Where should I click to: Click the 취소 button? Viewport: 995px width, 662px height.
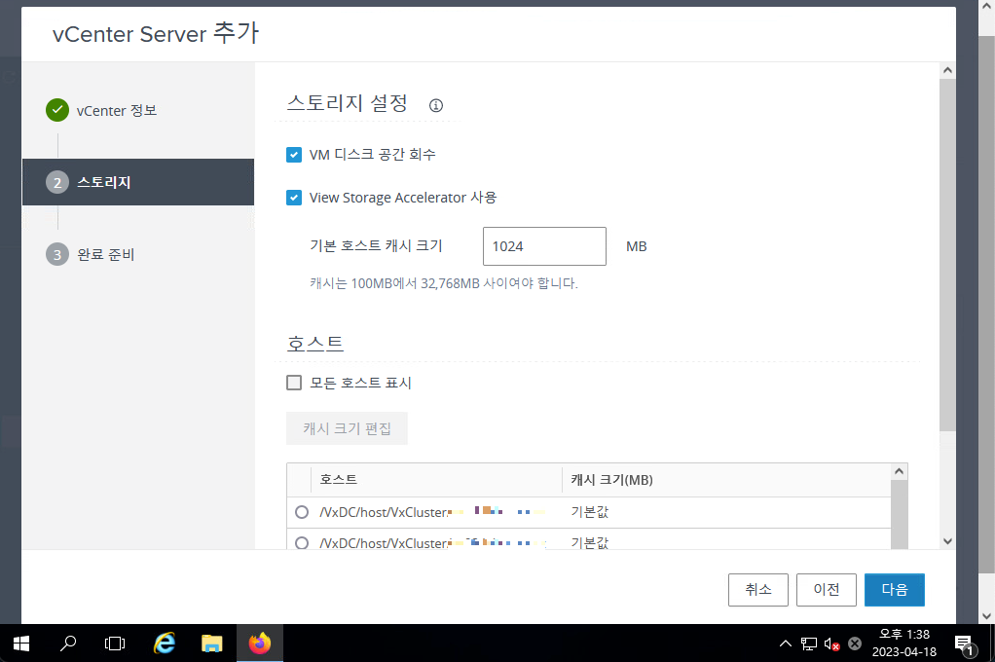coord(758,590)
